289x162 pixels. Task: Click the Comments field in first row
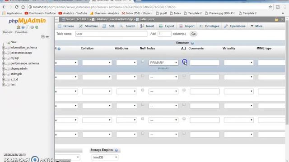205,63
